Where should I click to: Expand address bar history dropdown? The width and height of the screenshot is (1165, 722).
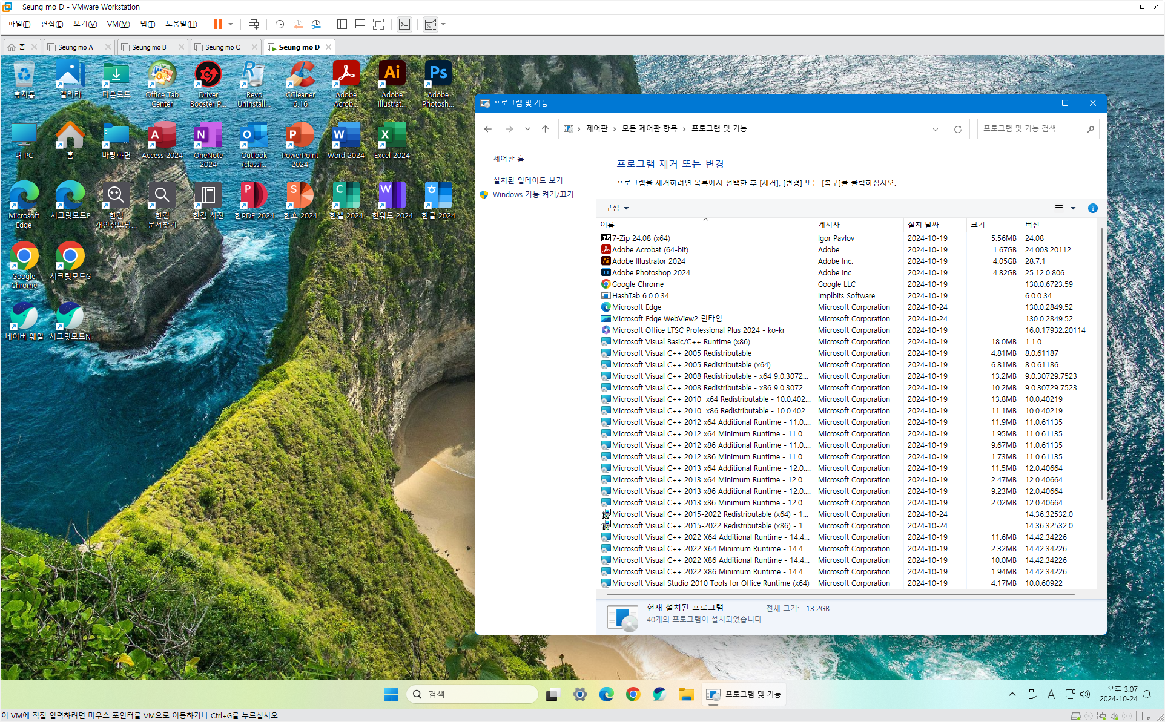coord(936,129)
